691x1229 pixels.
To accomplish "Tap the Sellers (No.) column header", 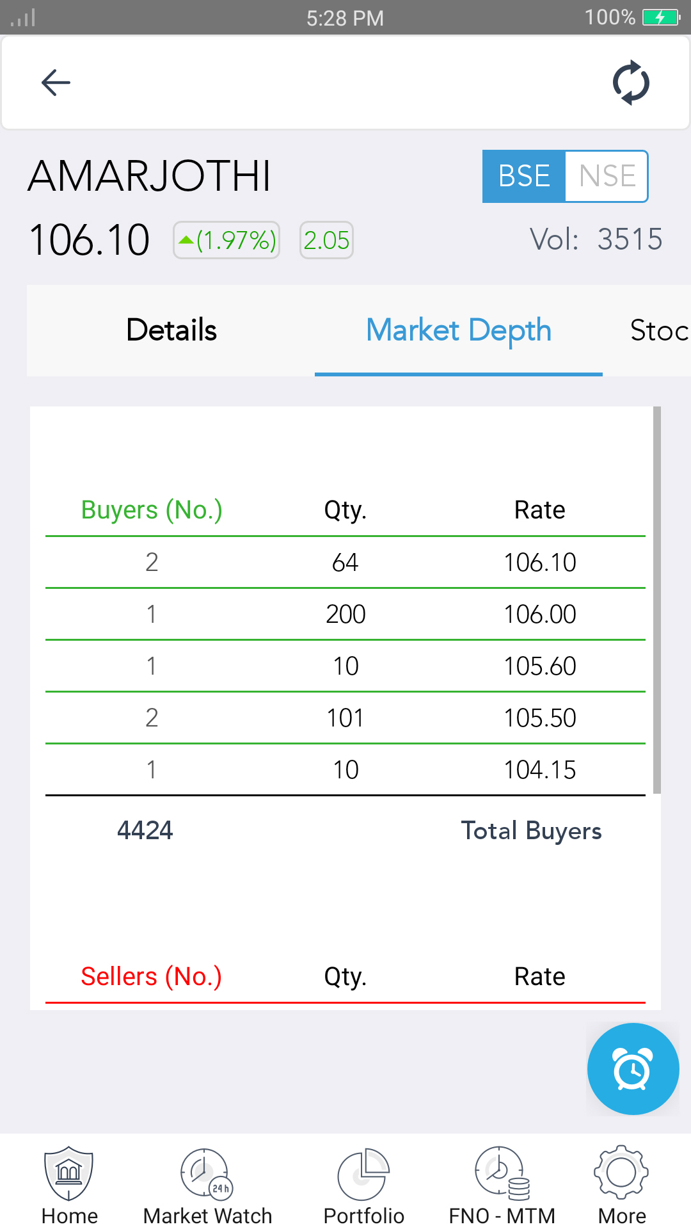I will pos(151,977).
